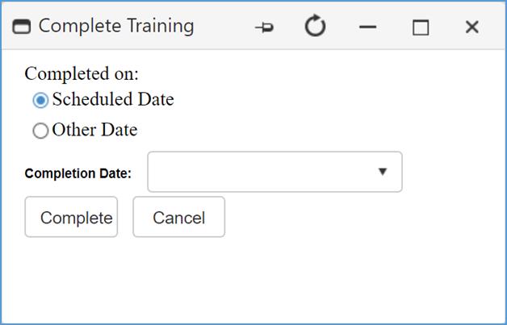Click the 'Other Date' option label
The image size is (507, 325).
pyautogui.click(x=94, y=130)
